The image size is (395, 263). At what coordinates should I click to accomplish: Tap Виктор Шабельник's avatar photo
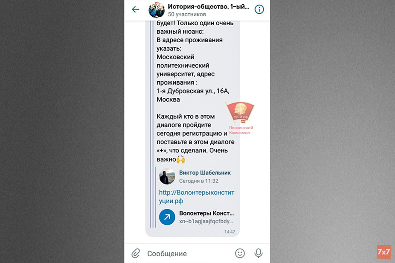[x=167, y=176]
